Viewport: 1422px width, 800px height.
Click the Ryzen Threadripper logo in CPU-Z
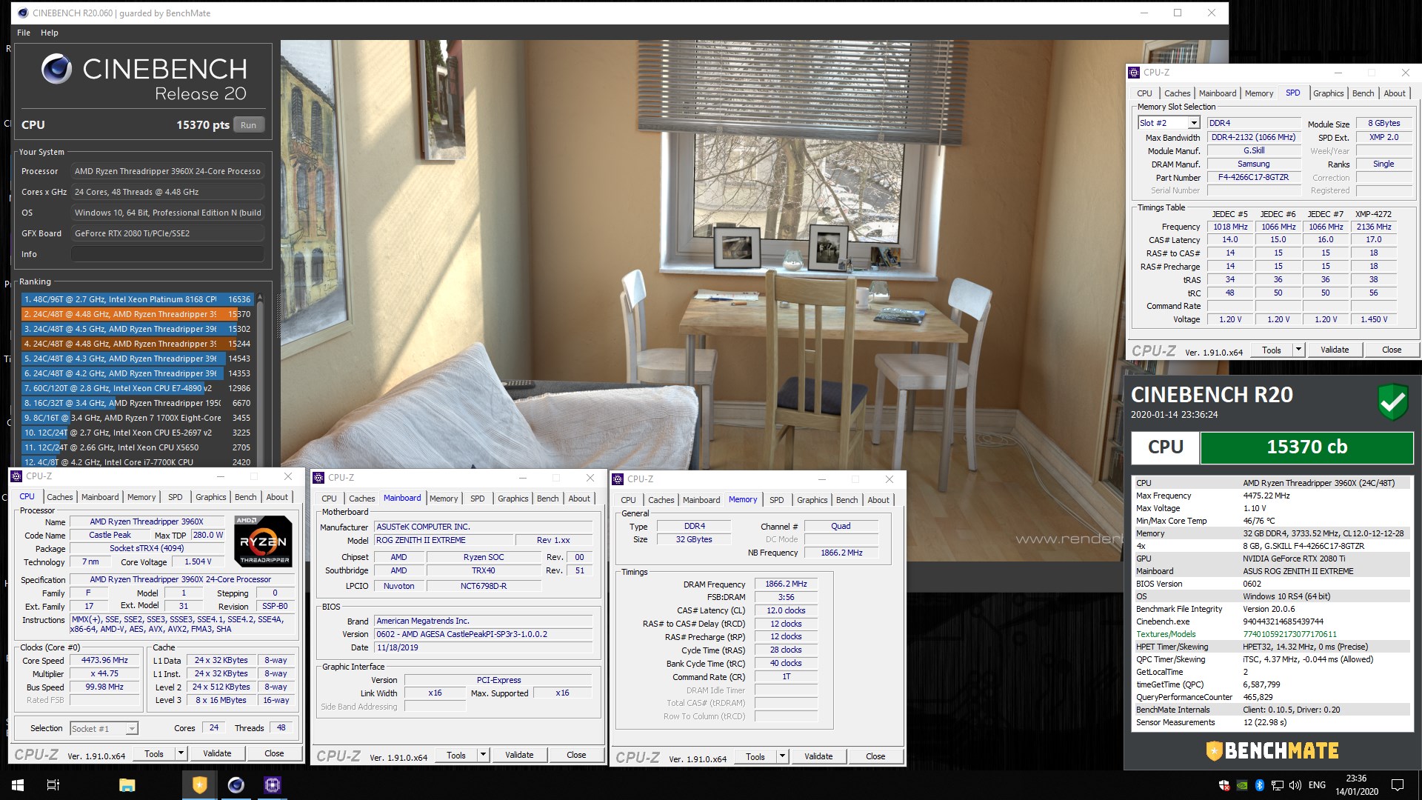tap(263, 541)
